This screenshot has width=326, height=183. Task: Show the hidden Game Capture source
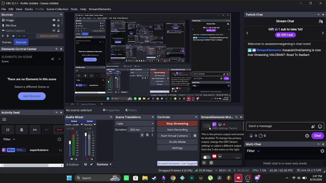click(54, 31)
